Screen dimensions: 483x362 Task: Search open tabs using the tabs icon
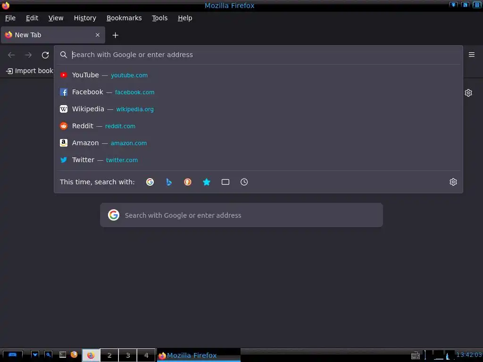click(225, 182)
